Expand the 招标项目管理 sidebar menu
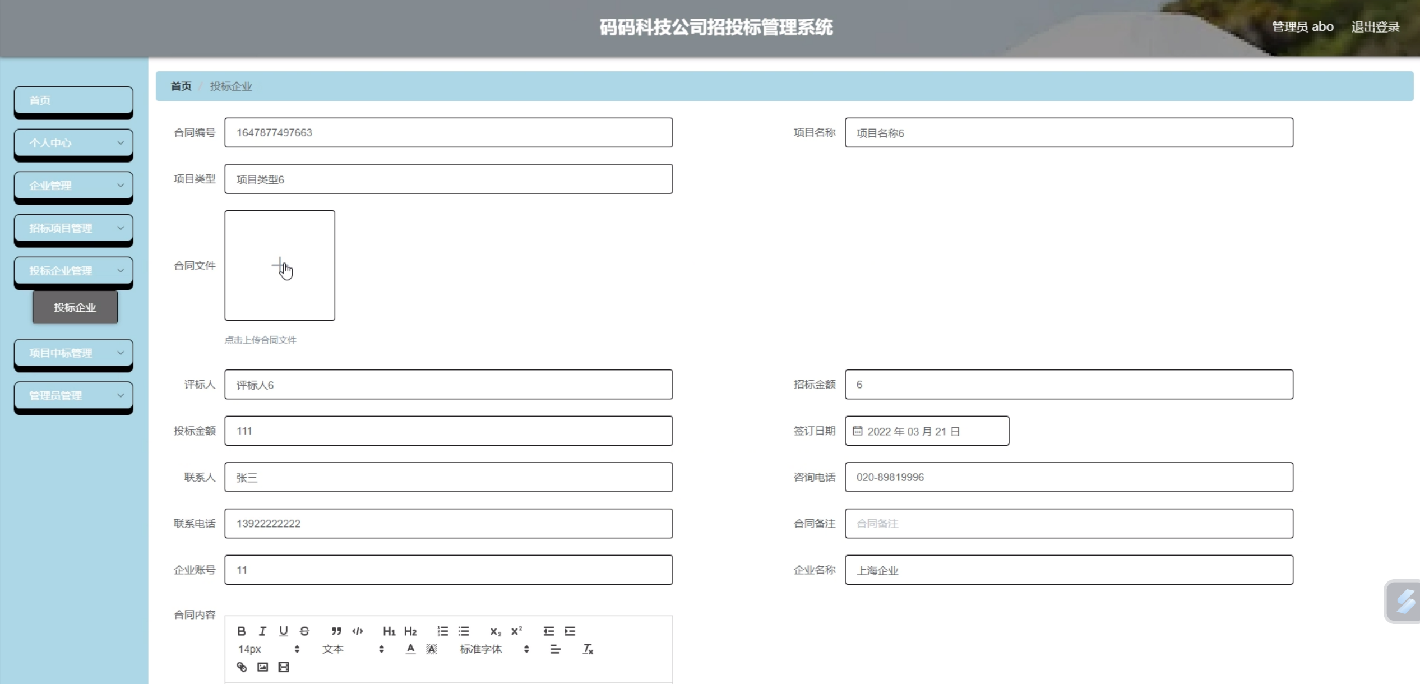The width and height of the screenshot is (1420, 684). click(73, 228)
